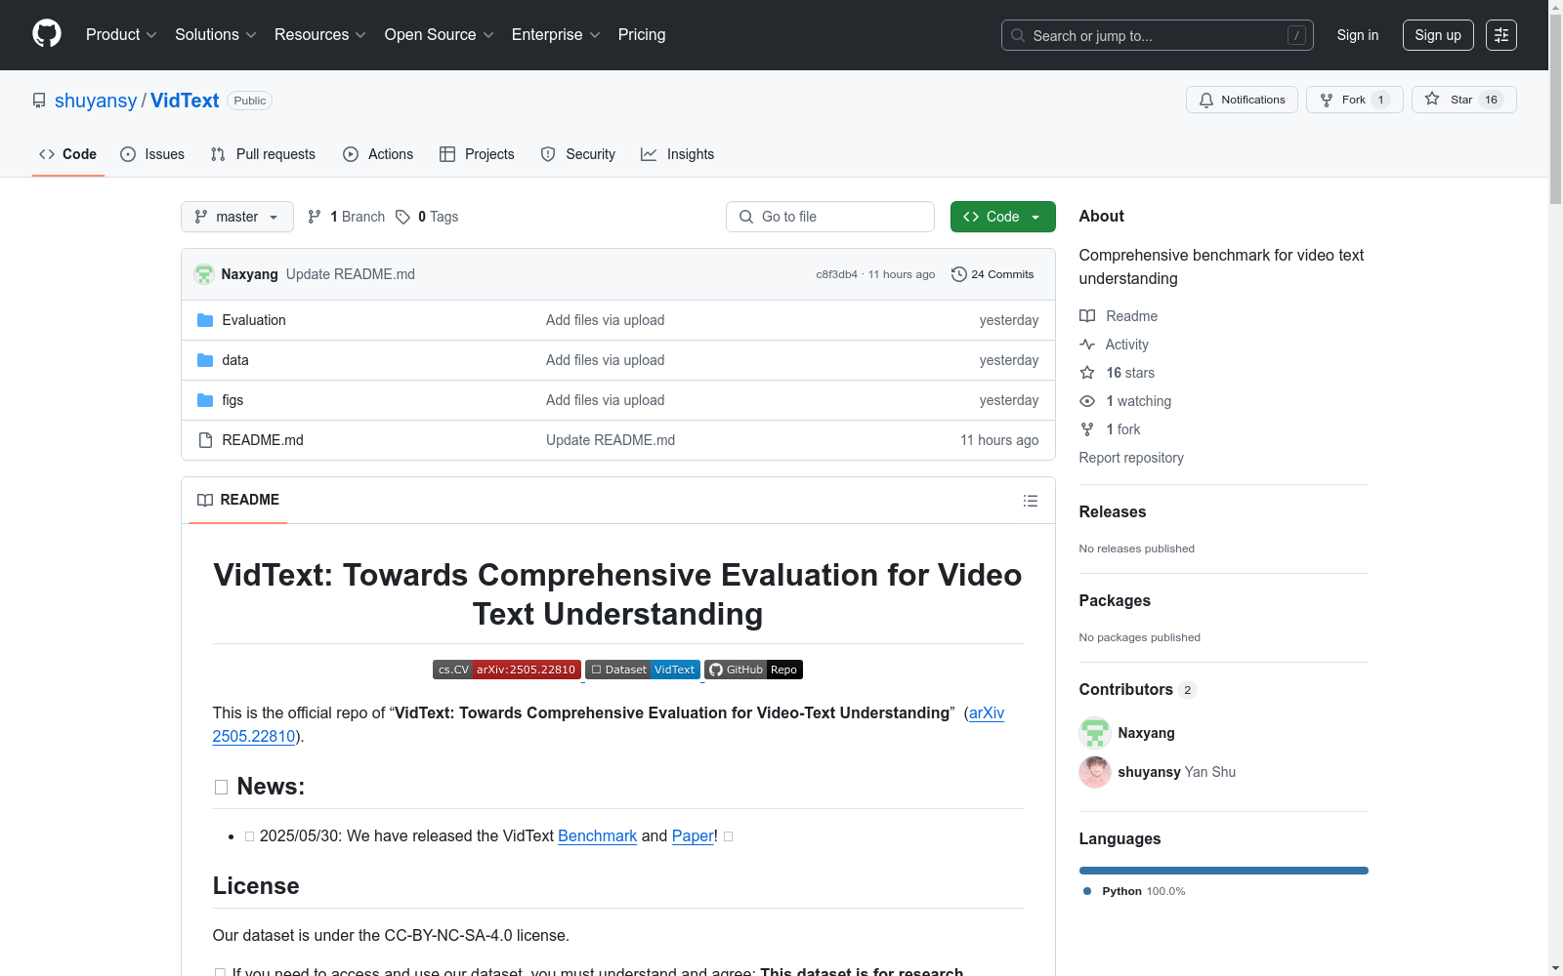Click the Go to file input
Viewport: 1563px width, 976px height.
(x=830, y=217)
